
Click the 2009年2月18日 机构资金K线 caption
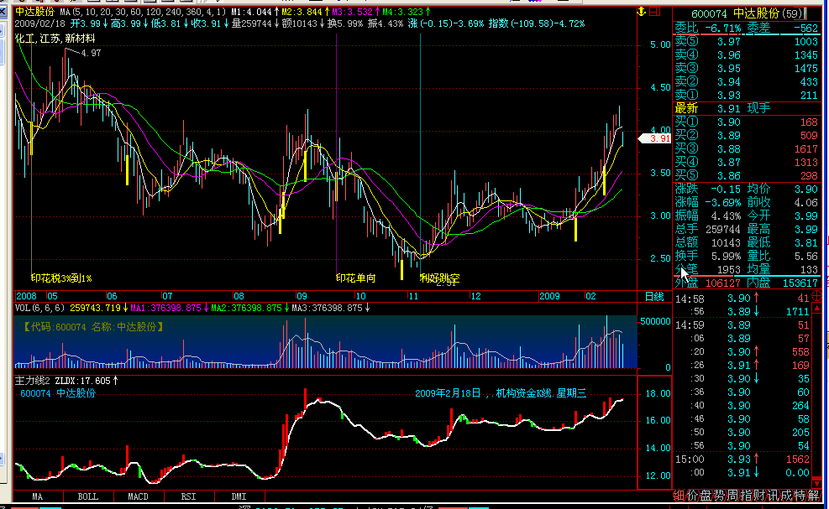point(501,393)
